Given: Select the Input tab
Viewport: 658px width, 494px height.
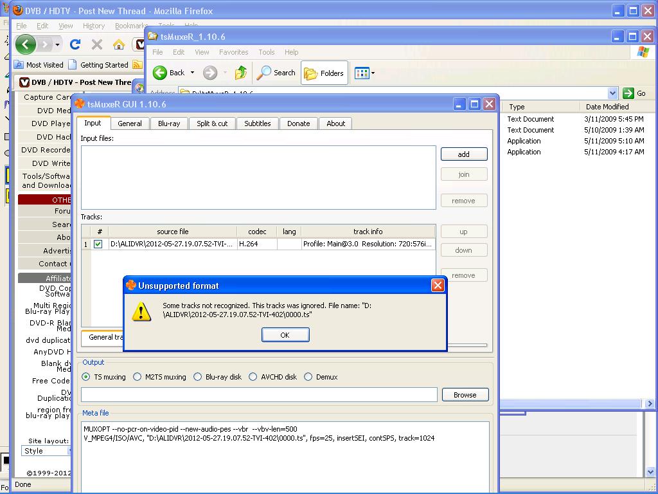Looking at the screenshot, I should pos(93,123).
